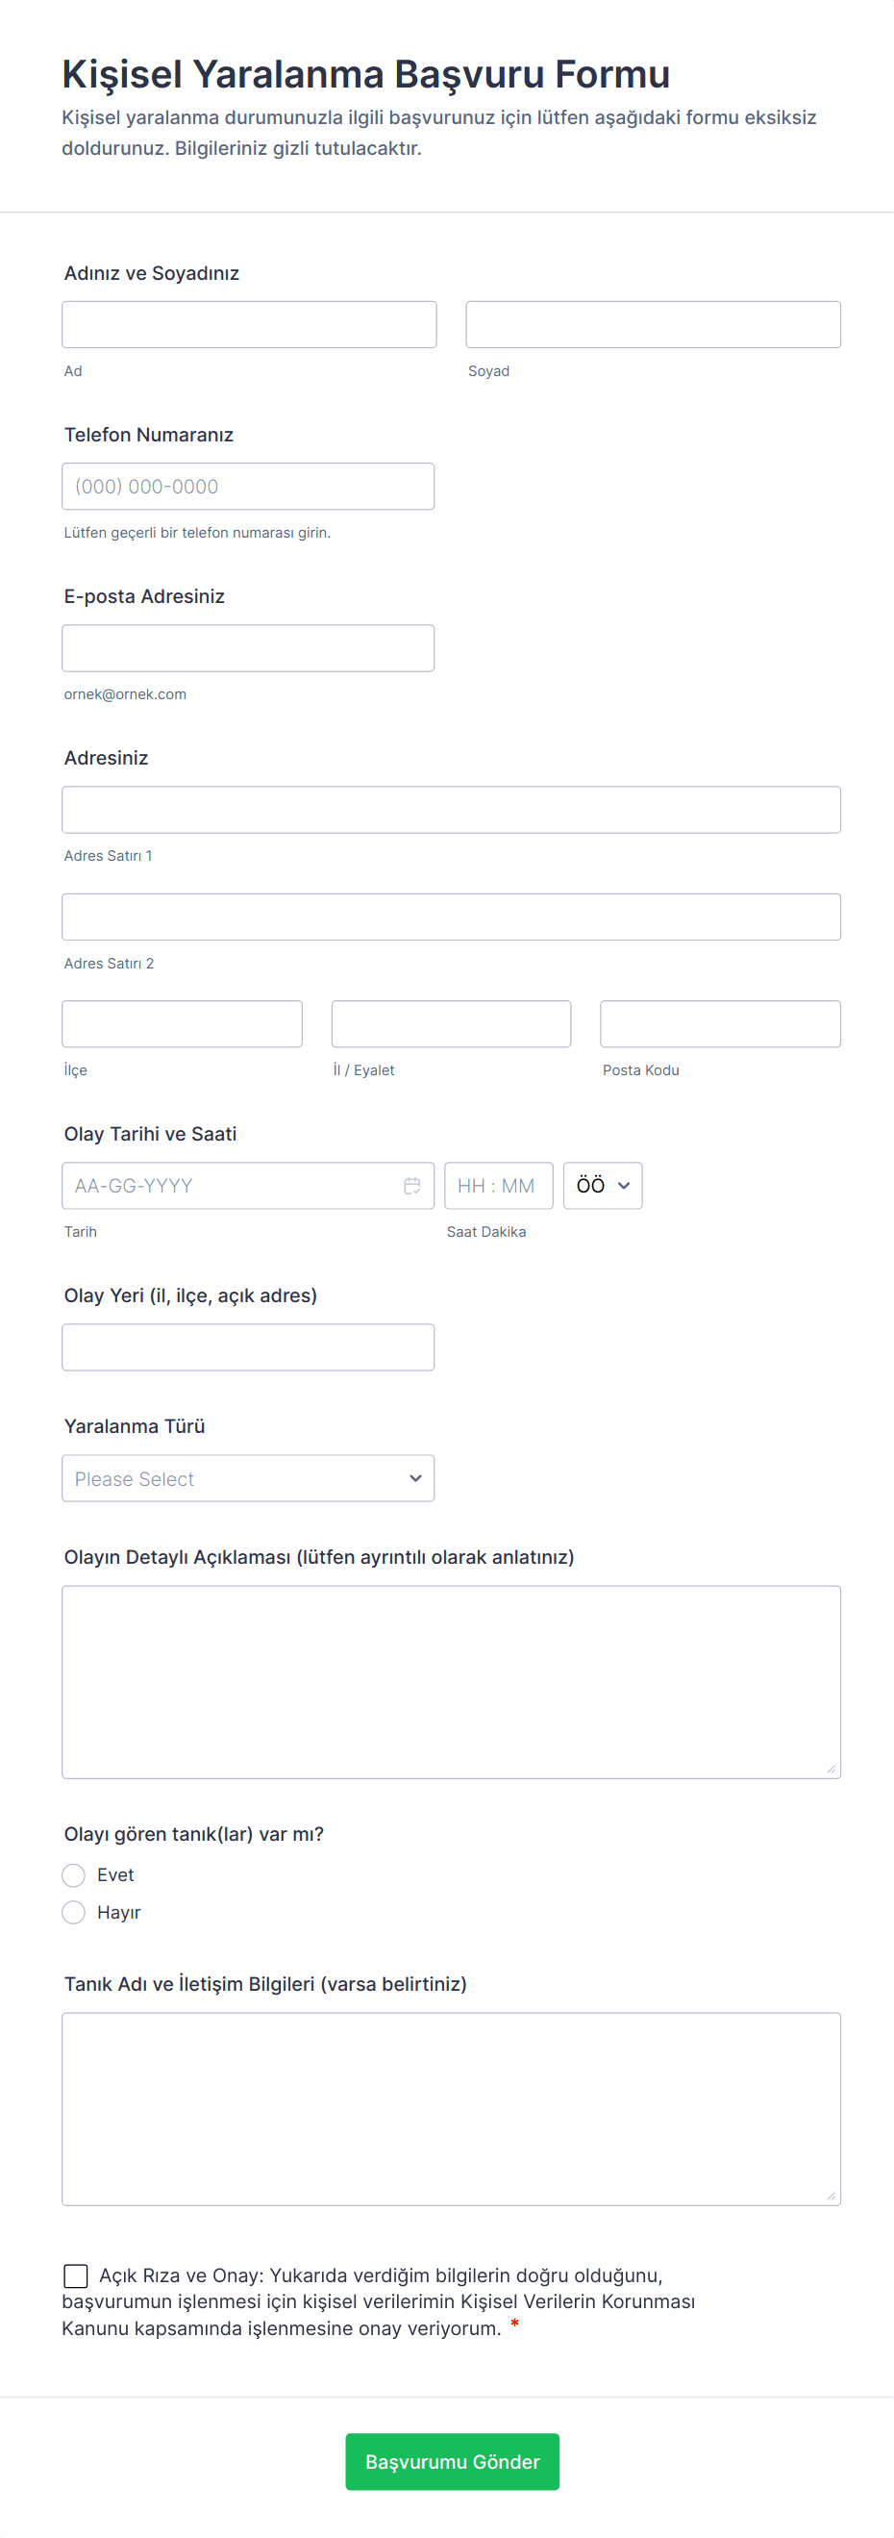Focus the İl / Eyalet field
Image resolution: width=894 pixels, height=2538 pixels.
[451, 1023]
